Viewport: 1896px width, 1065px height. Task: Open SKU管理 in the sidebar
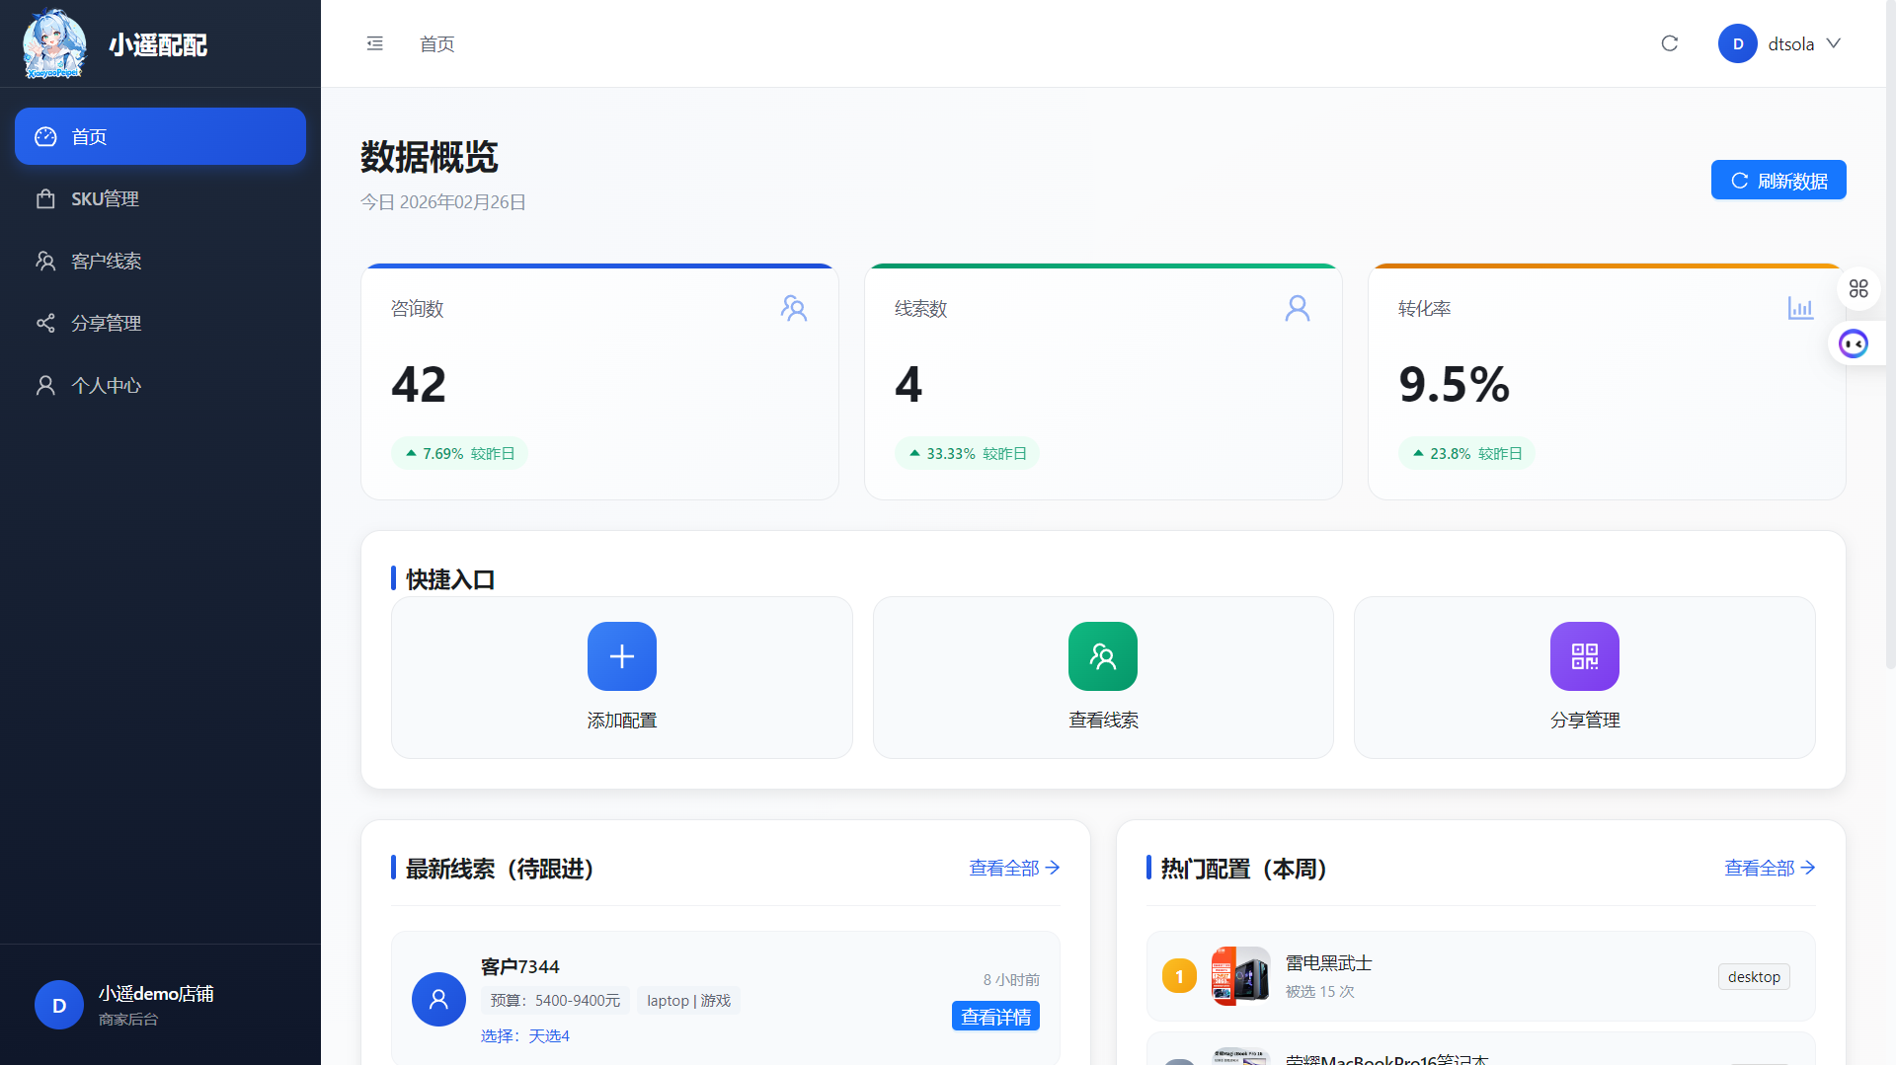[x=105, y=198]
